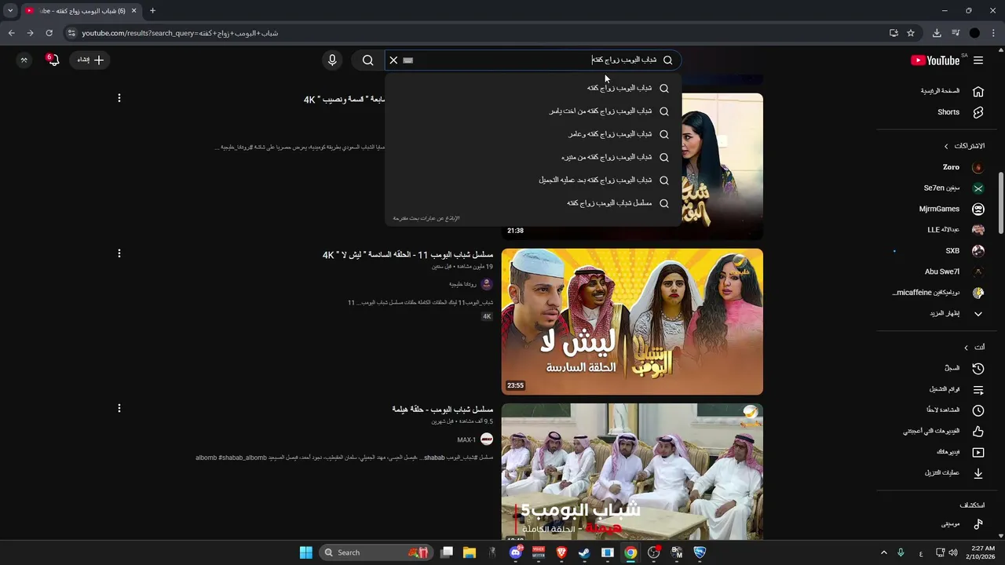The width and height of the screenshot is (1005, 565).
Task: Bookmark this page with star icon
Action: pos(911,33)
